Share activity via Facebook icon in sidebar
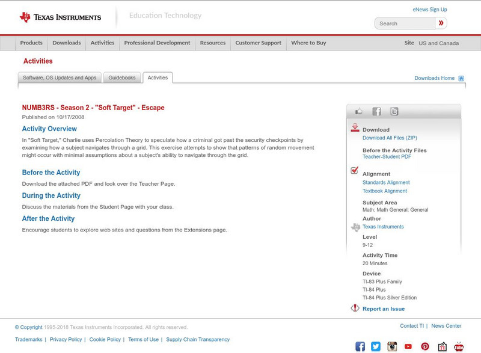481x353 pixels. [376, 111]
